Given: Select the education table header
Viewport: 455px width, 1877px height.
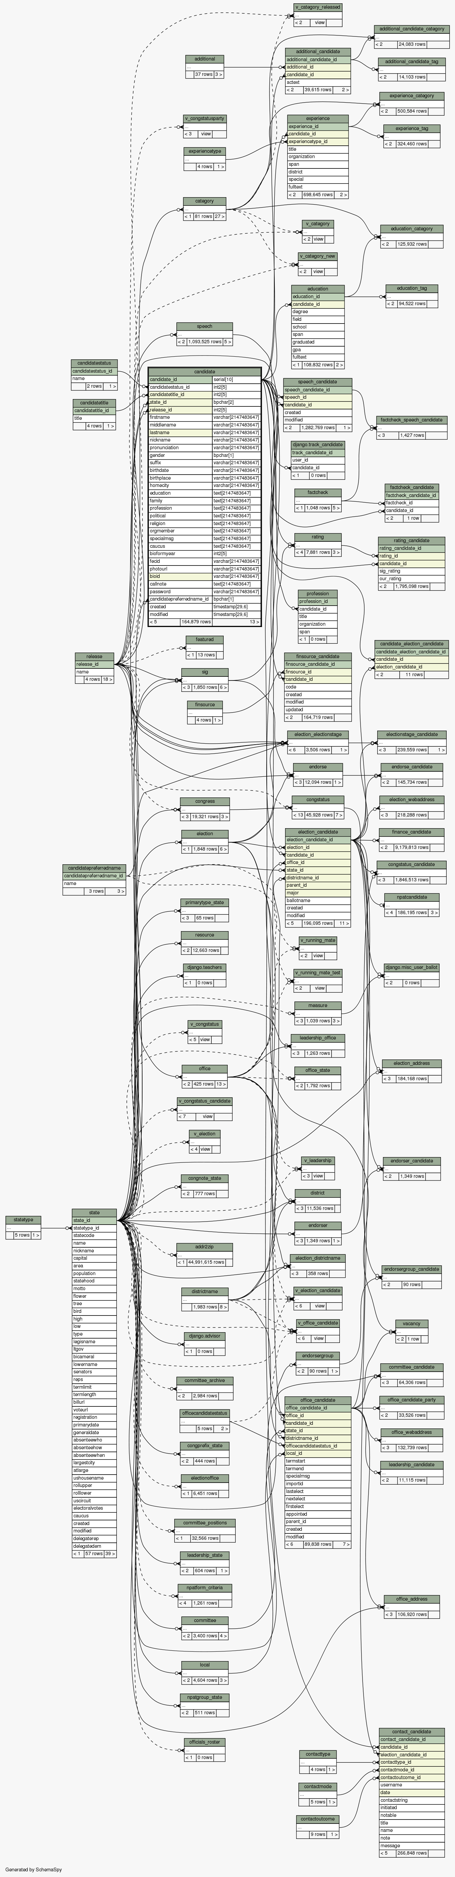Looking at the screenshot, I should coord(317,288).
